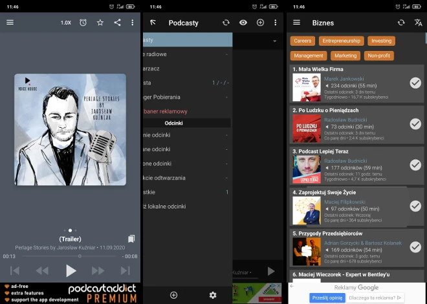Toggle subscription check for Podcast Lepiej Teraz
Image resolution: width=427 pixels, height=304 pixels.
point(415,165)
